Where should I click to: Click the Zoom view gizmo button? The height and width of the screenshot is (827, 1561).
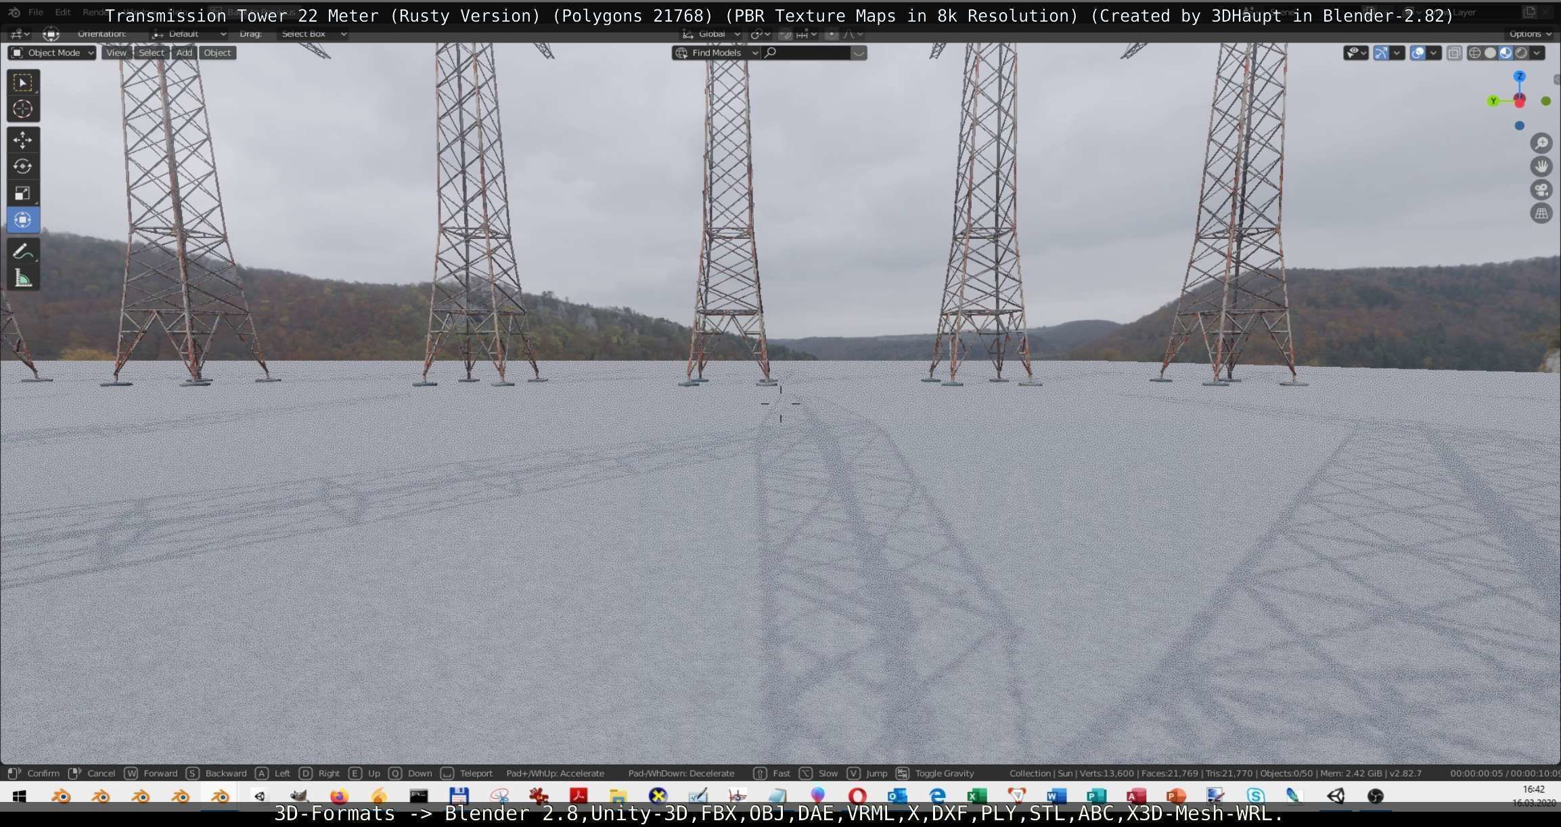pyautogui.click(x=1541, y=143)
